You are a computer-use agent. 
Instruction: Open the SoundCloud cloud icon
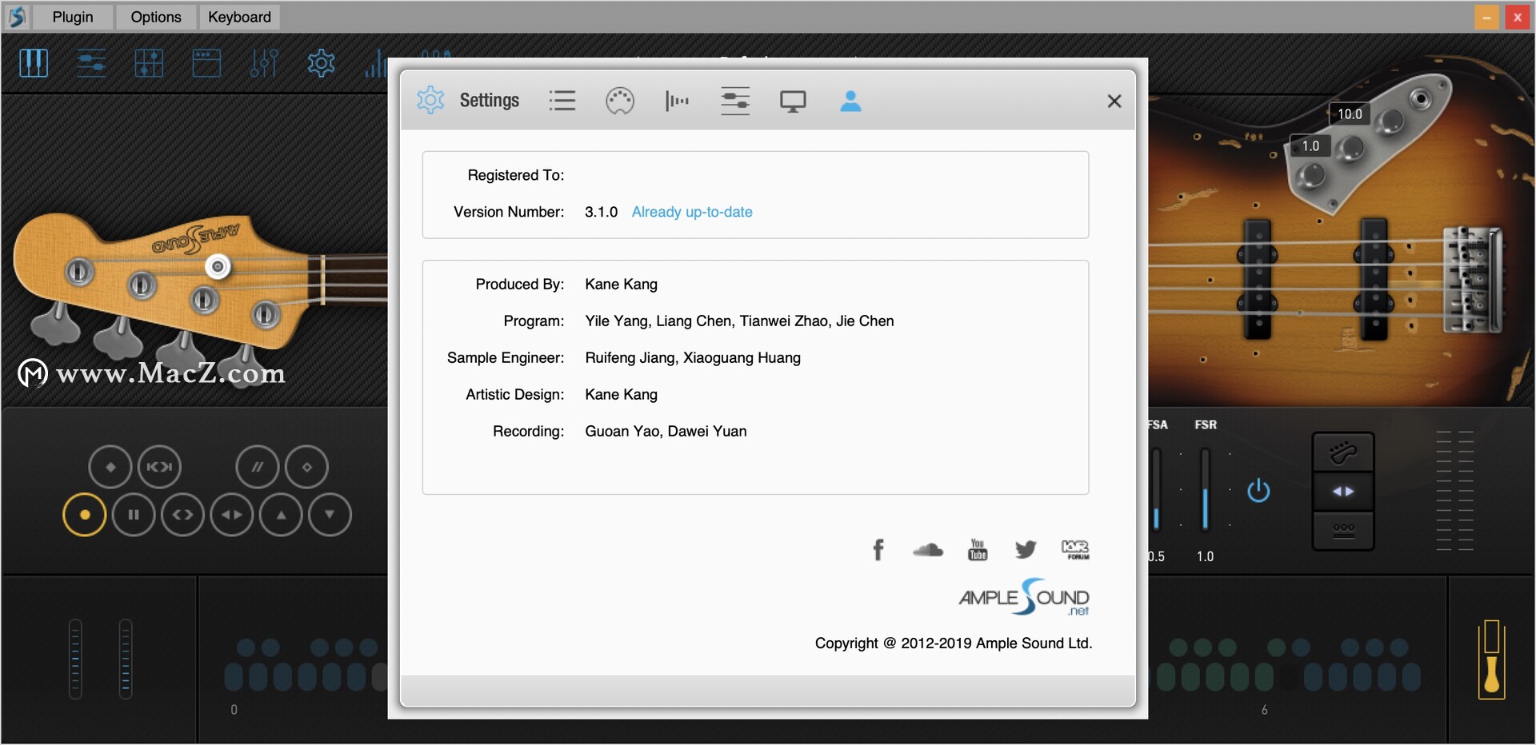click(x=928, y=549)
